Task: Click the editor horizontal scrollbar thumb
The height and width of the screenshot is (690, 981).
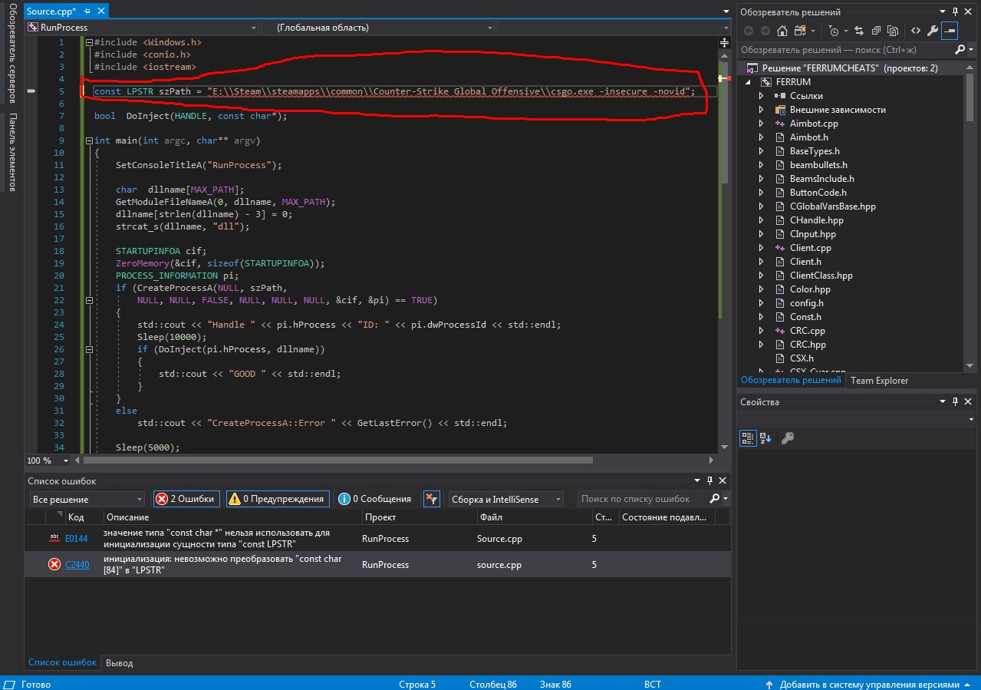Action: coord(338,461)
